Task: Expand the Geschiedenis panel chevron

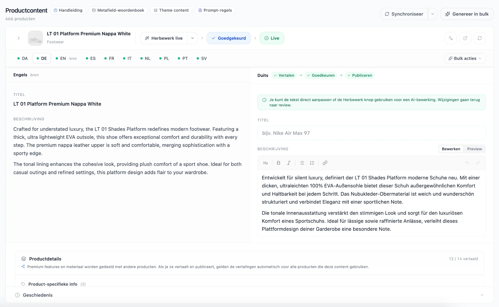Action: pyautogui.click(x=482, y=295)
